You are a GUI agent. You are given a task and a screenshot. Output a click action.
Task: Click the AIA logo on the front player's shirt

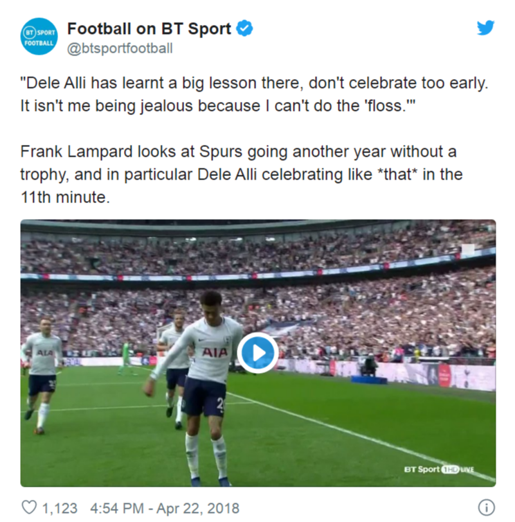point(215,352)
